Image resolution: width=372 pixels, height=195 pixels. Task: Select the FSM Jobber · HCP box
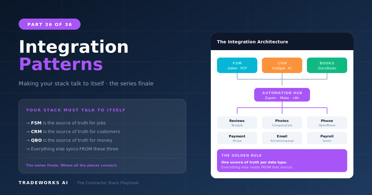pyautogui.click(x=237, y=65)
